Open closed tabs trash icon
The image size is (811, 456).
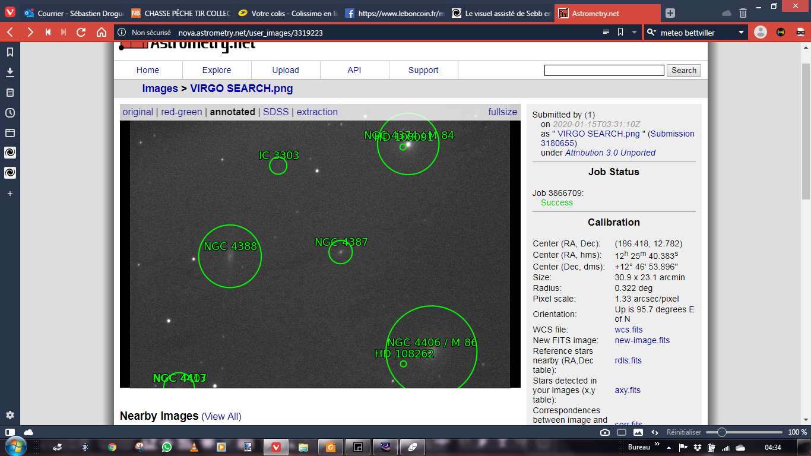(x=743, y=13)
